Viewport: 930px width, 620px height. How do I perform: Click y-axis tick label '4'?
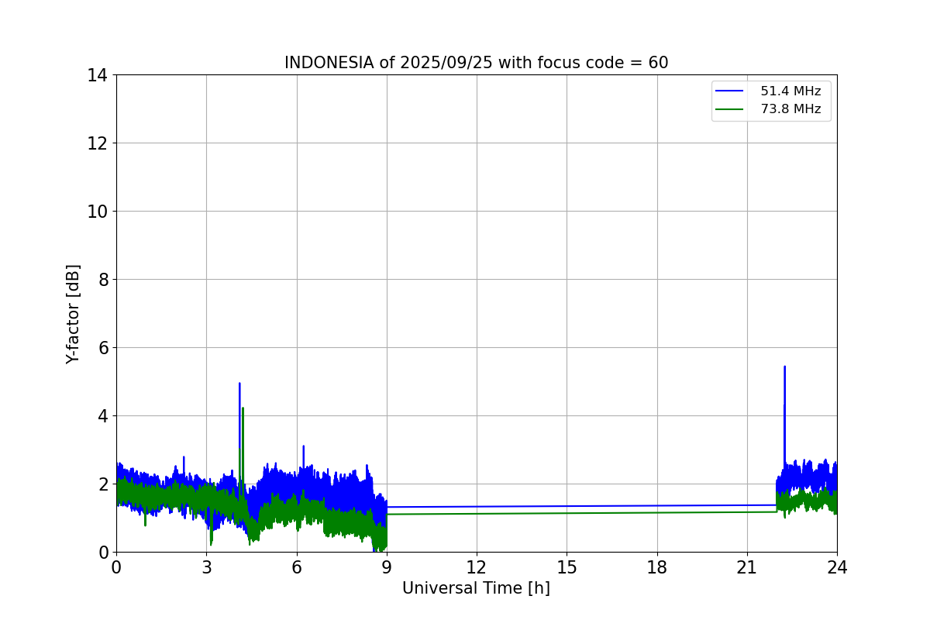[102, 416]
